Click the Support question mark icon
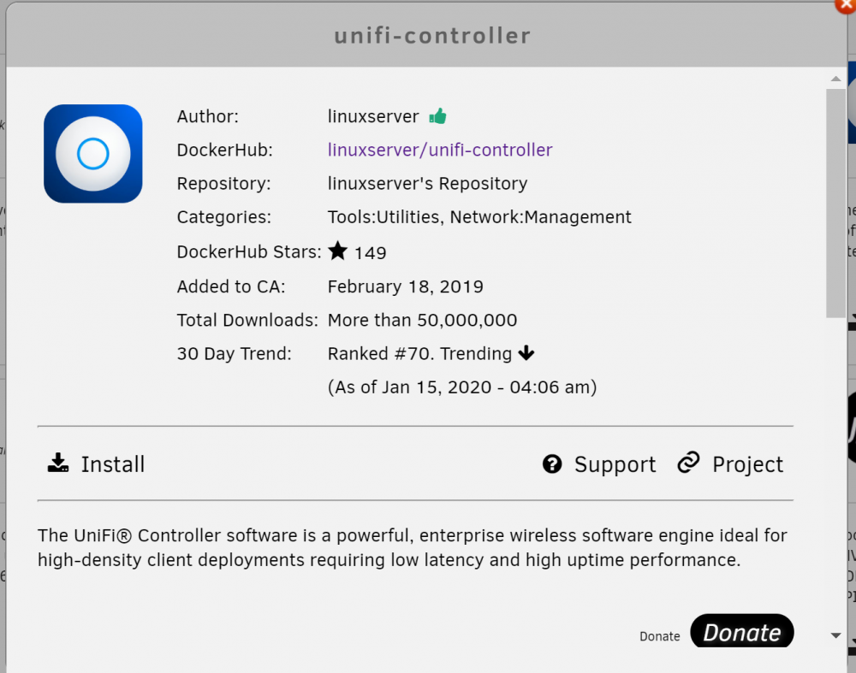 552,464
